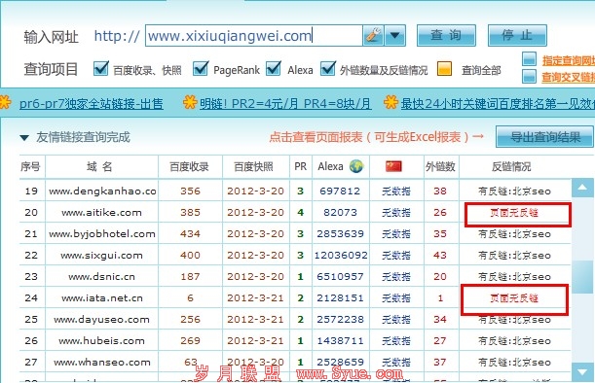The width and height of the screenshot is (595, 383).
Task: Open the 明链! PR2=4元/月 ad link
Action: coord(285,103)
